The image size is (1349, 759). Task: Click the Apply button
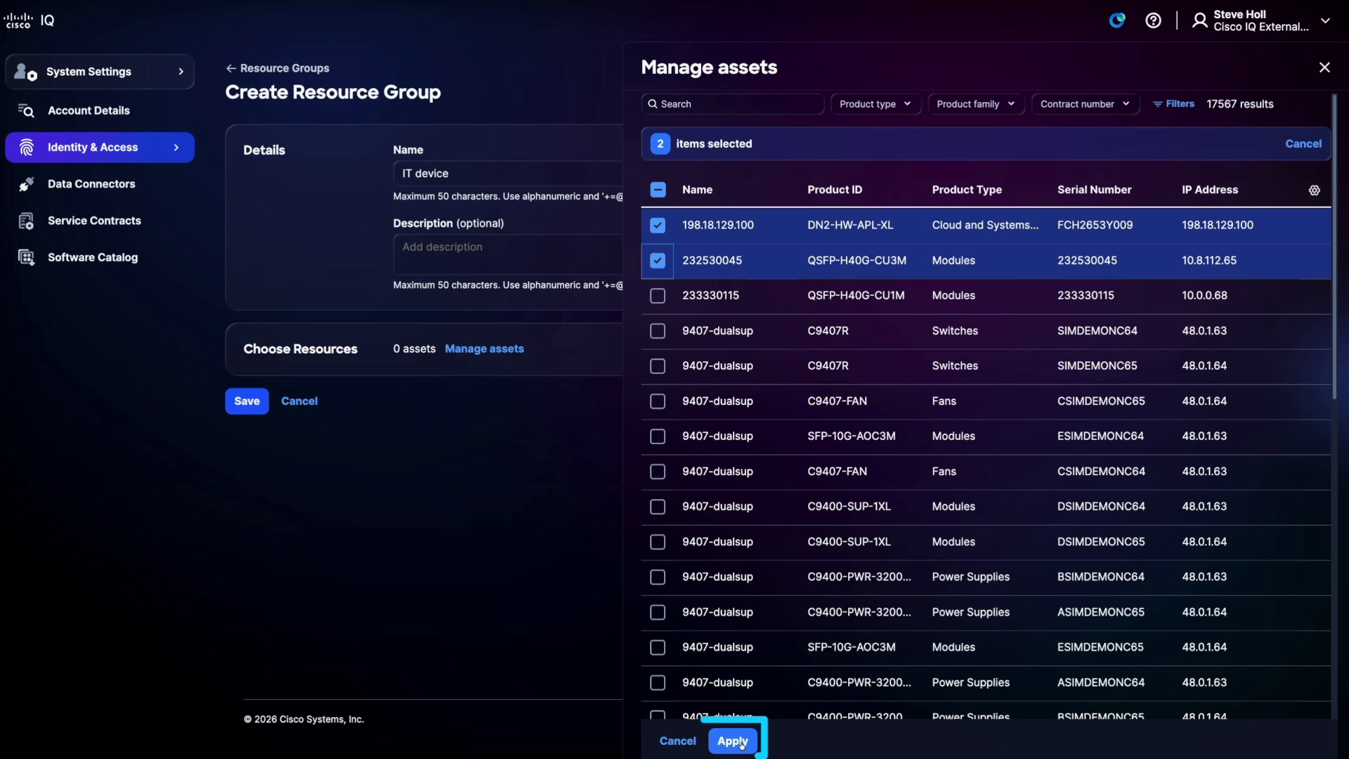click(x=732, y=741)
